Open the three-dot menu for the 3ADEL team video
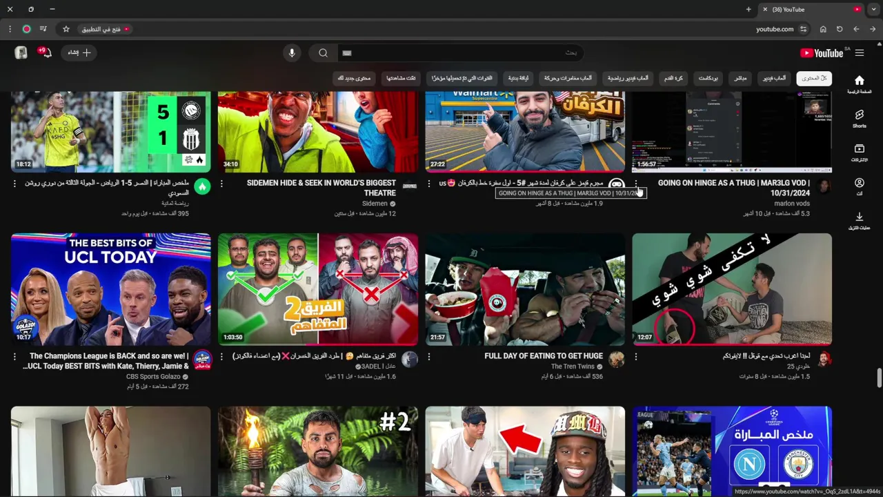 [x=221, y=357]
